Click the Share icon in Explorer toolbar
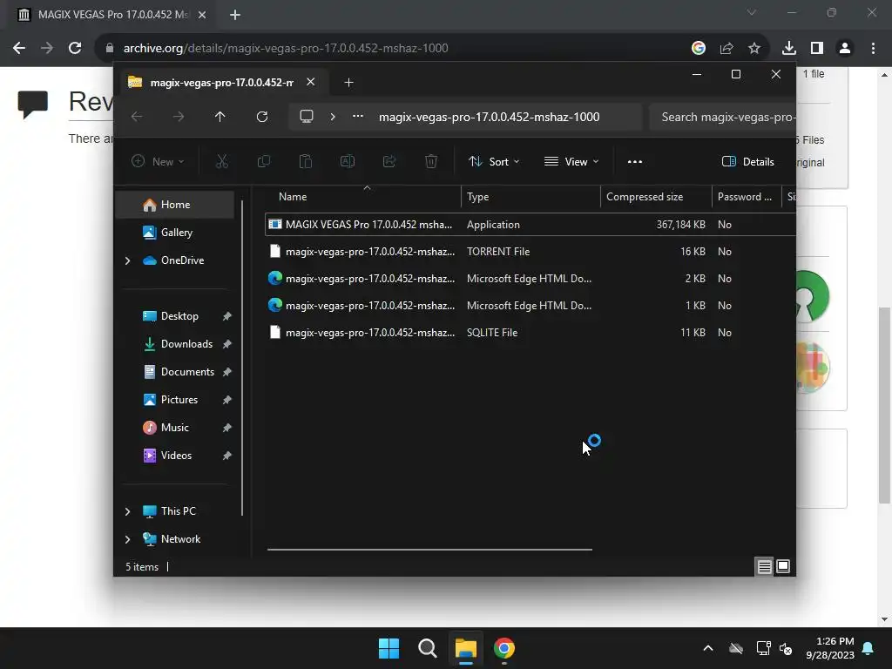This screenshot has height=669, width=892. (x=389, y=161)
